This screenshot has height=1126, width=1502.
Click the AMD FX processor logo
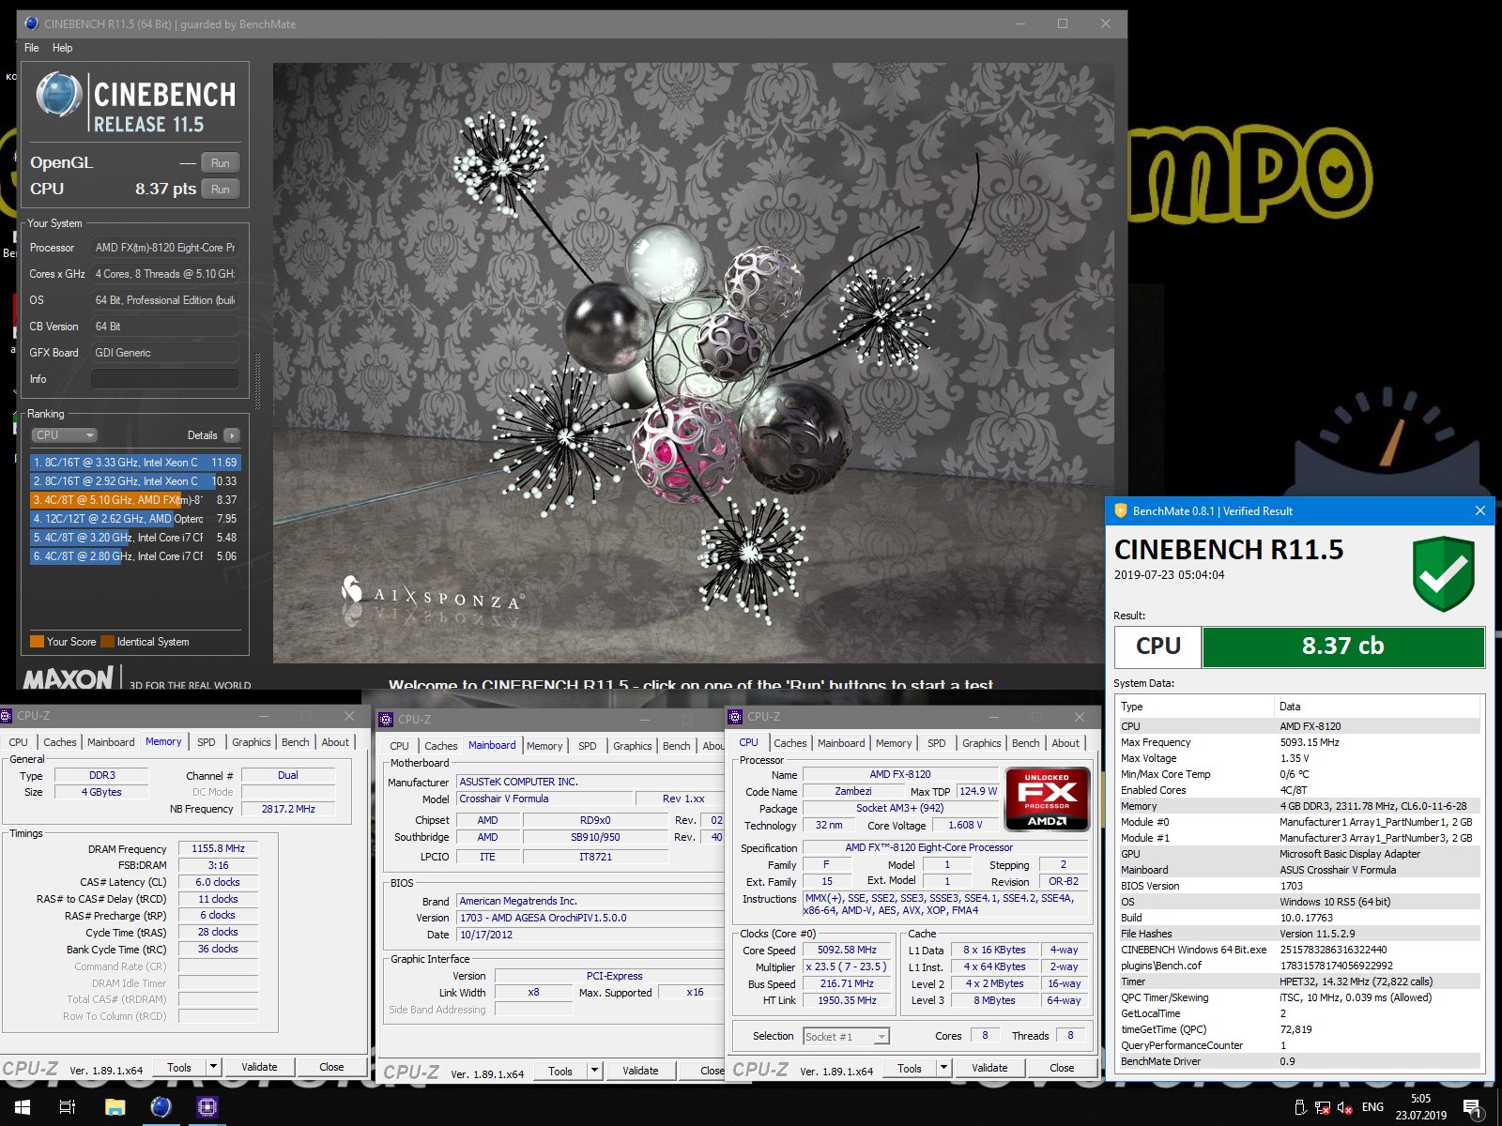point(1047,799)
